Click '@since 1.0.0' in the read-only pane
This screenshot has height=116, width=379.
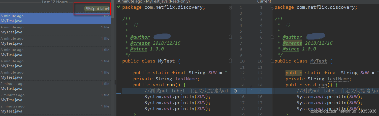pos(147,49)
